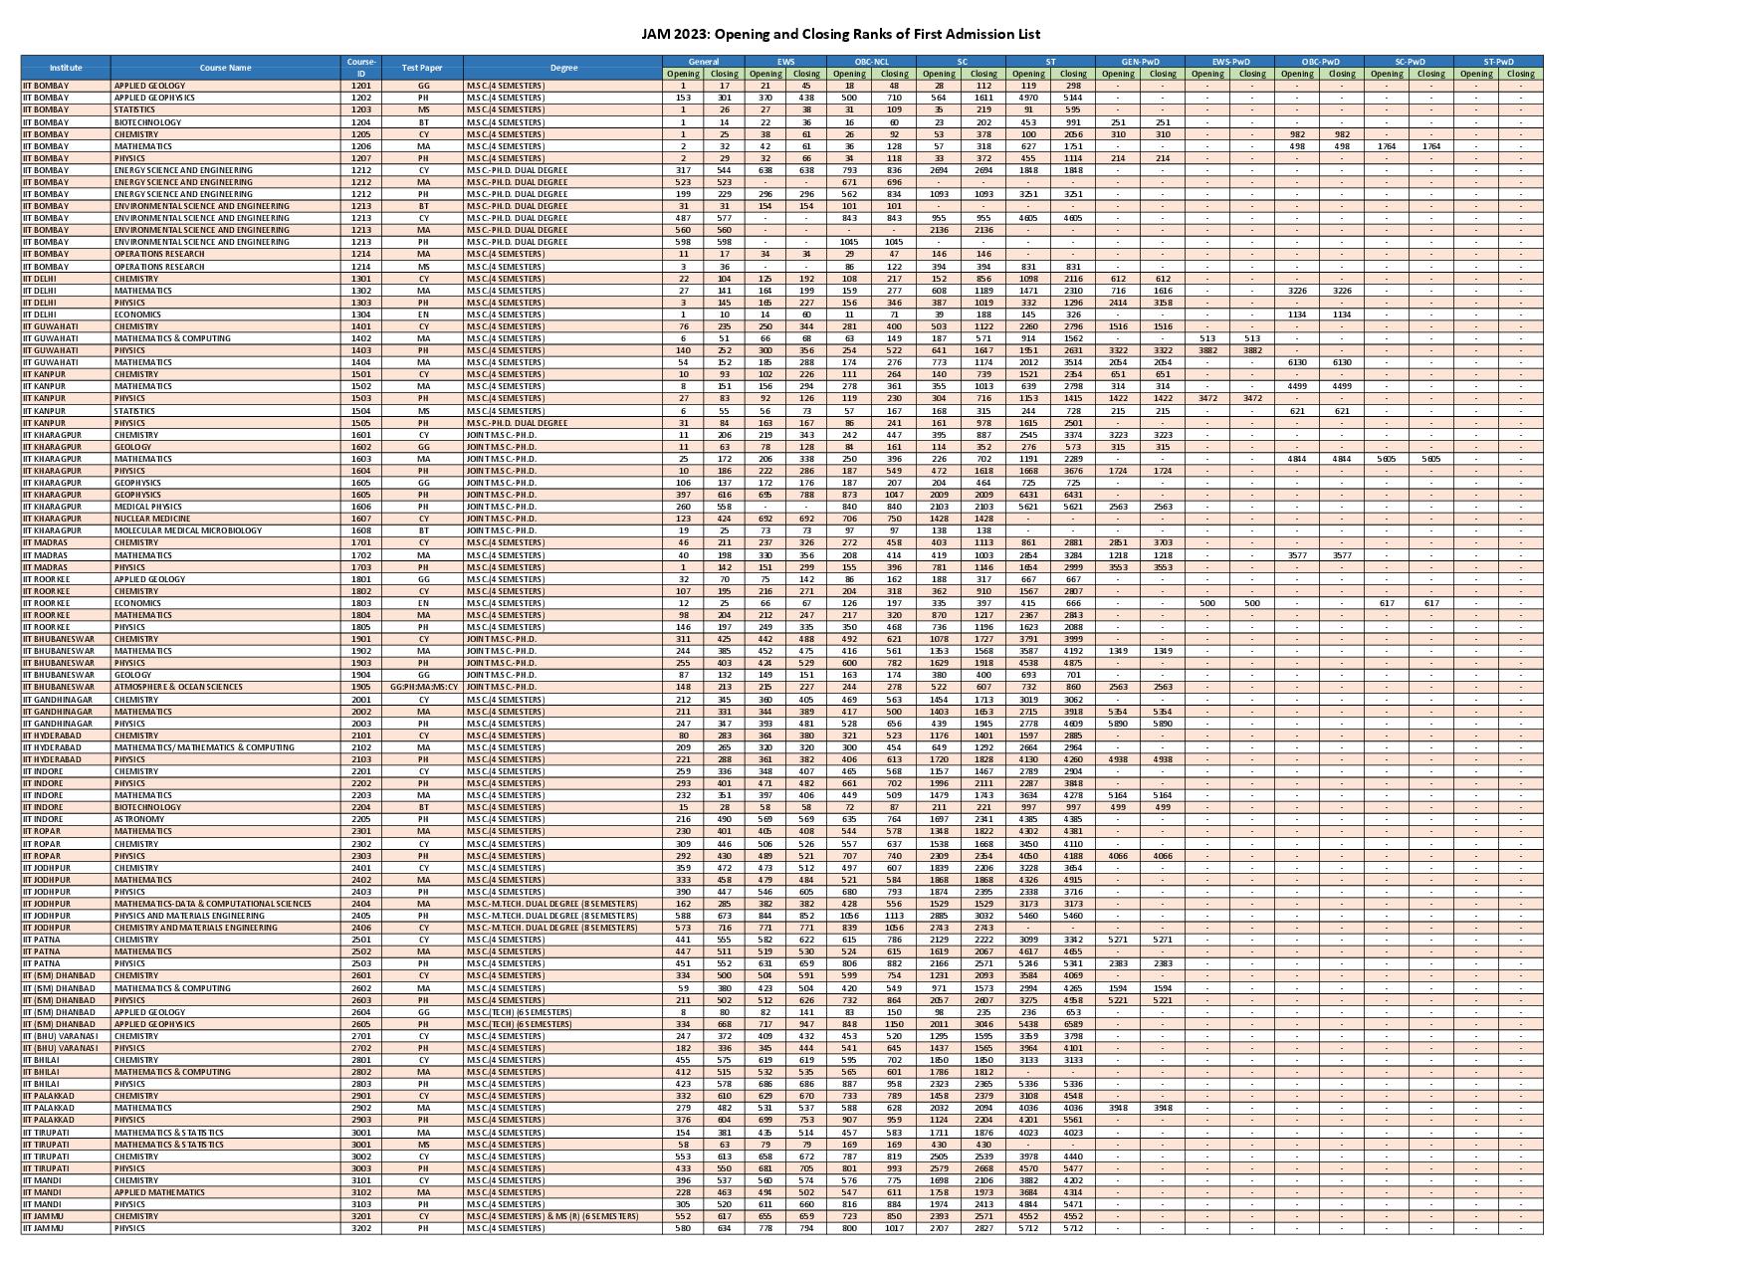Click the 'ST-PwD' category header
The width and height of the screenshot is (1744, 1262).
(1498, 62)
